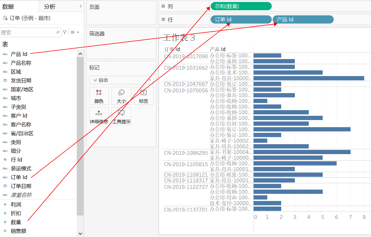Open the 颜色 color dots icon in 标记
Screen dimensions: 371x237
(99, 93)
